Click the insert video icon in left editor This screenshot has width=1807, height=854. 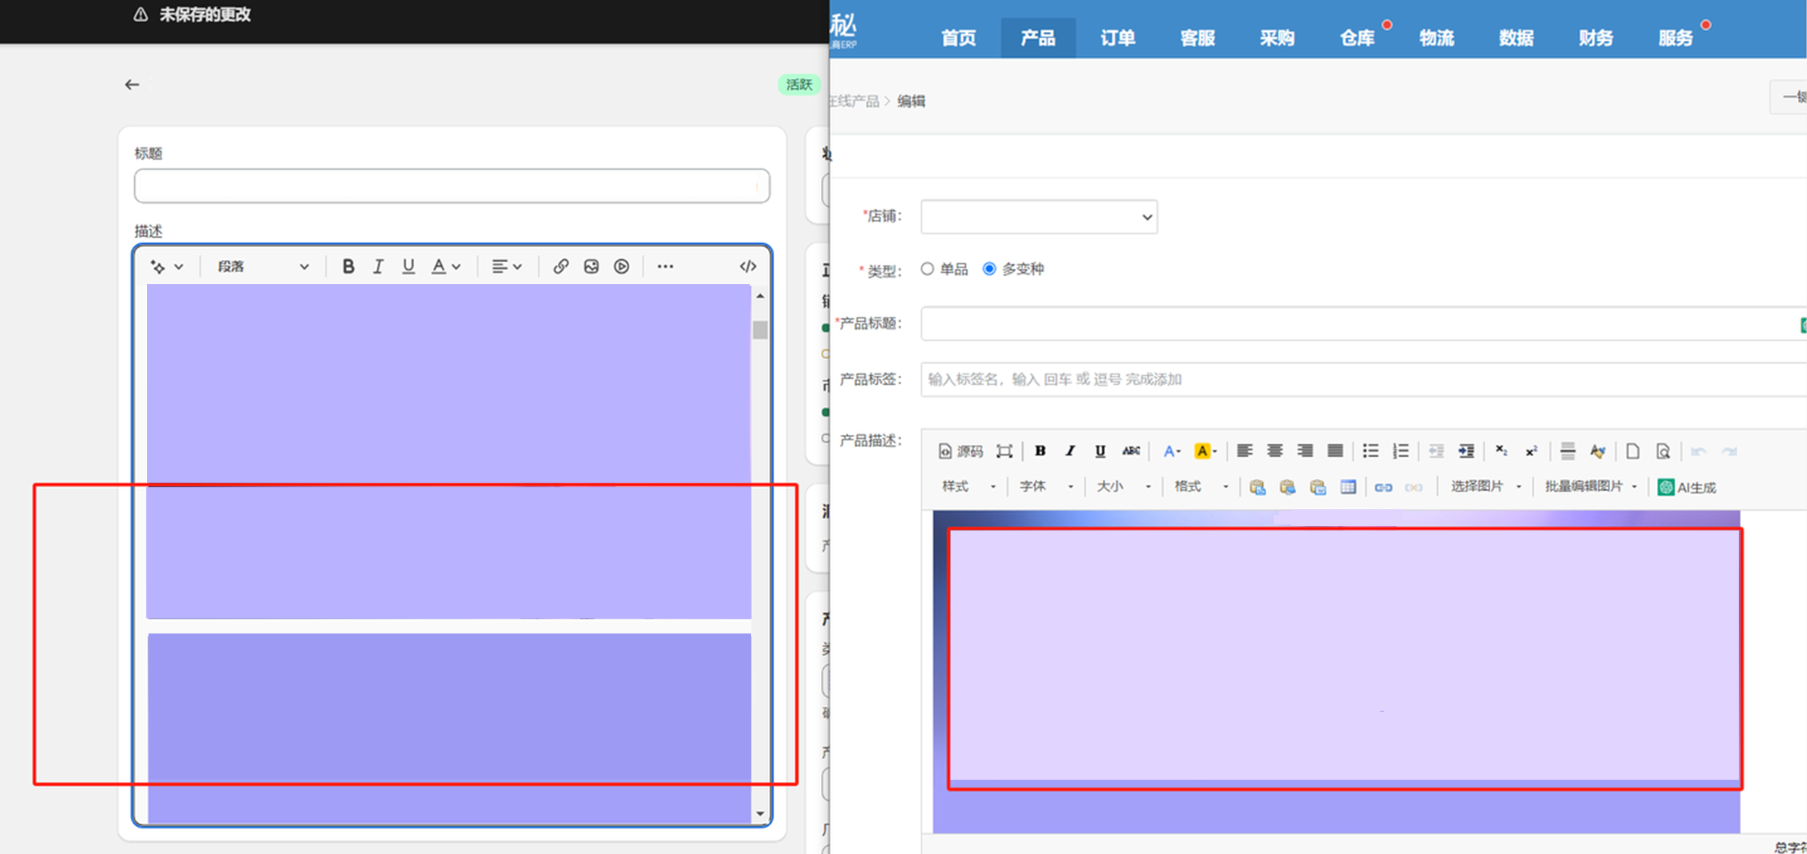click(622, 266)
